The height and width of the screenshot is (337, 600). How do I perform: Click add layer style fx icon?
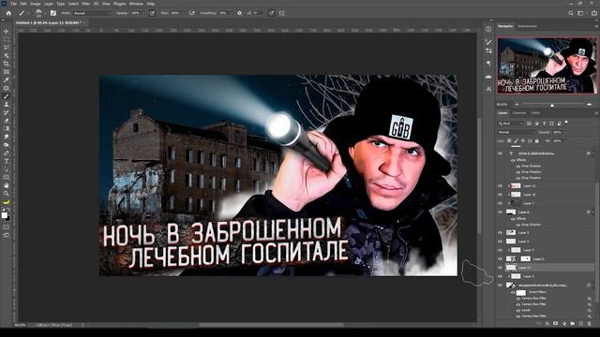547,324
